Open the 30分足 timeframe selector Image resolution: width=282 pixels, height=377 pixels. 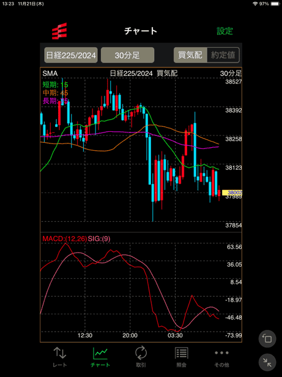127,55
